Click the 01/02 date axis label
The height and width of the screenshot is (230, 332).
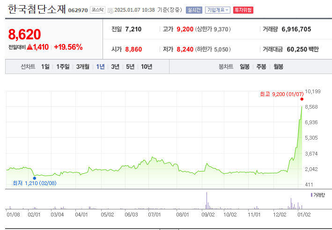pos(304,215)
